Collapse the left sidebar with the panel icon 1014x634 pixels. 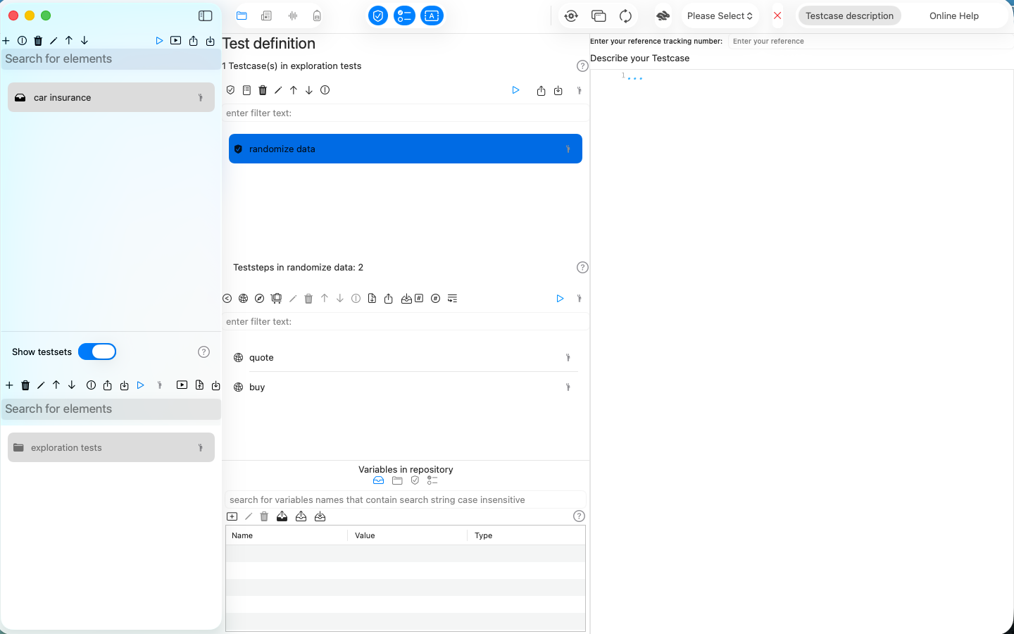205,15
